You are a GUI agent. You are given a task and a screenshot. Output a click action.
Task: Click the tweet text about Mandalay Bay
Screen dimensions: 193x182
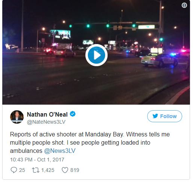click(x=90, y=142)
